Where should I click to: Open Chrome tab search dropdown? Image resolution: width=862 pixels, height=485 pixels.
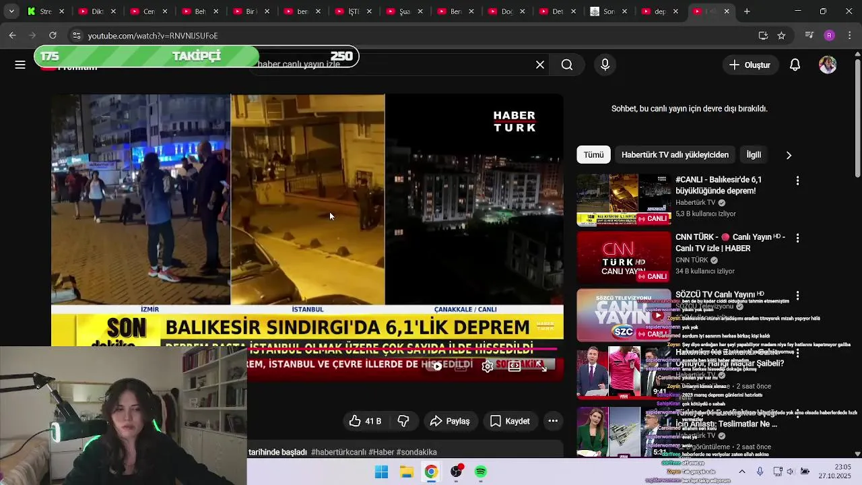click(11, 11)
